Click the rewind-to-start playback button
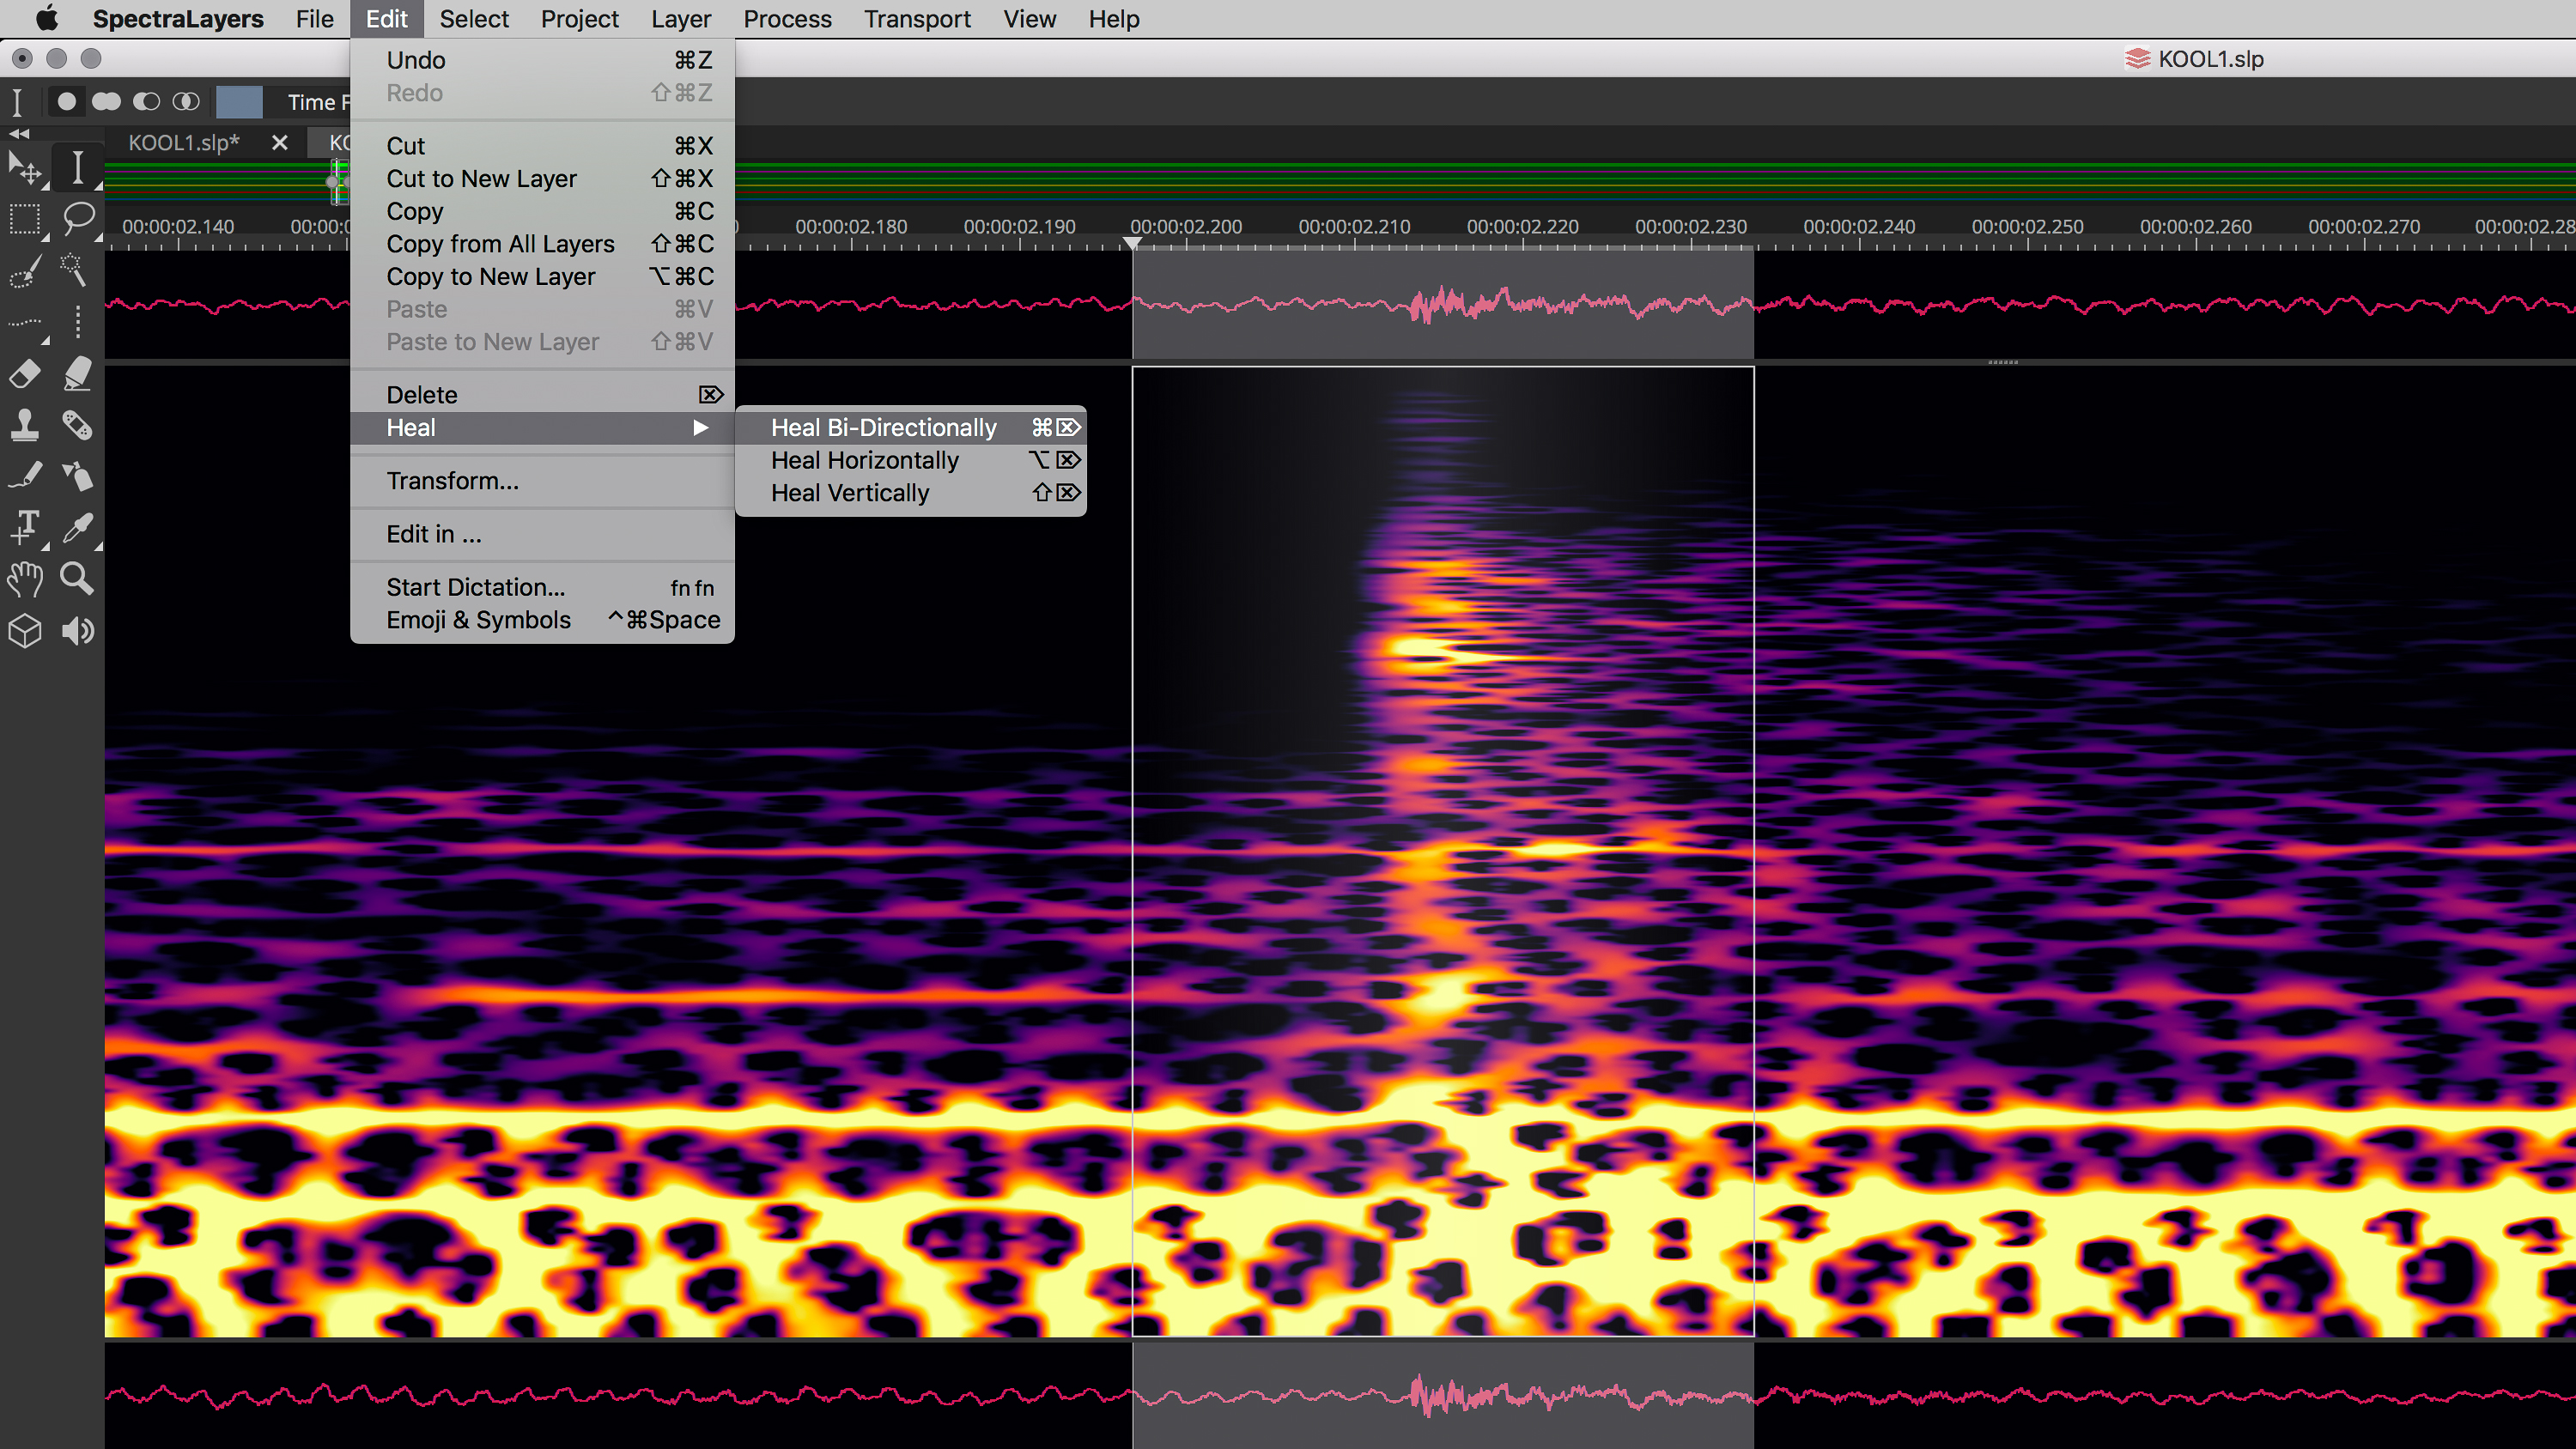Image resolution: width=2576 pixels, height=1449 pixels. (20, 135)
